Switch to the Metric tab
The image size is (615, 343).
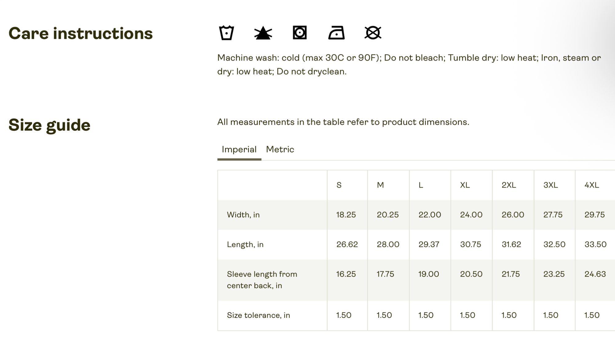pos(280,150)
